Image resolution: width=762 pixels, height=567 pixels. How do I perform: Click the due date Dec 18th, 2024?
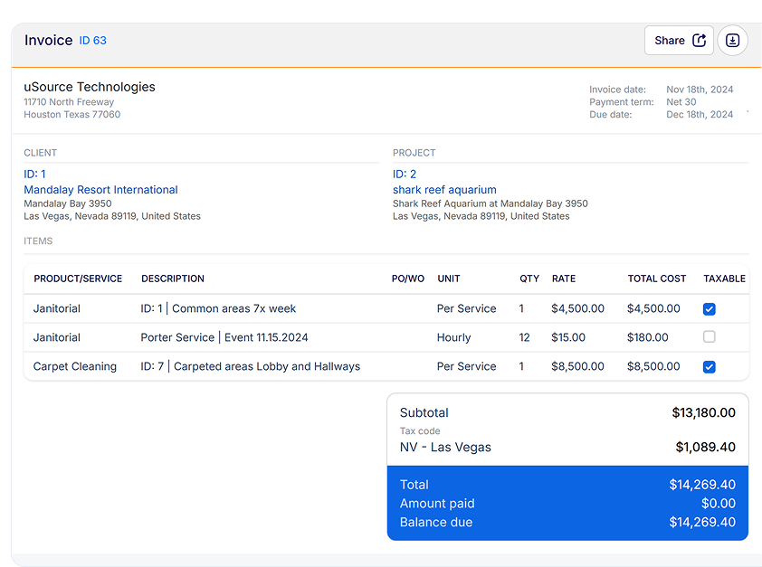click(700, 115)
